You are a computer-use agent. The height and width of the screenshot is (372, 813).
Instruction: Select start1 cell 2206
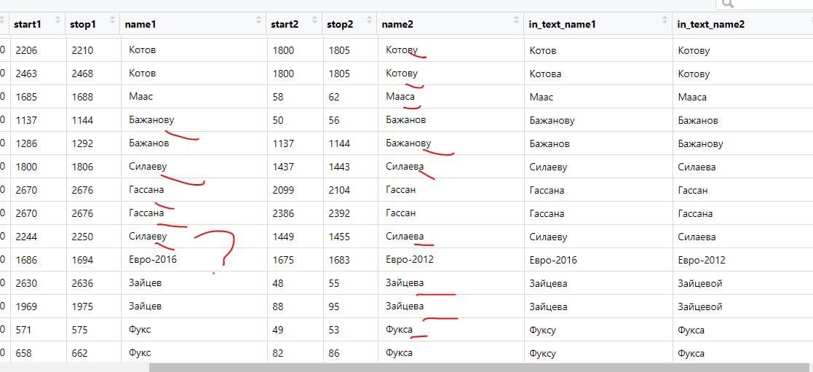[x=26, y=50]
